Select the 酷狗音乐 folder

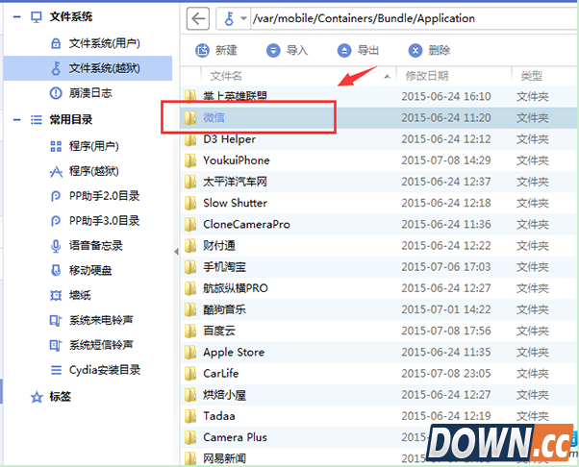tap(380, 309)
